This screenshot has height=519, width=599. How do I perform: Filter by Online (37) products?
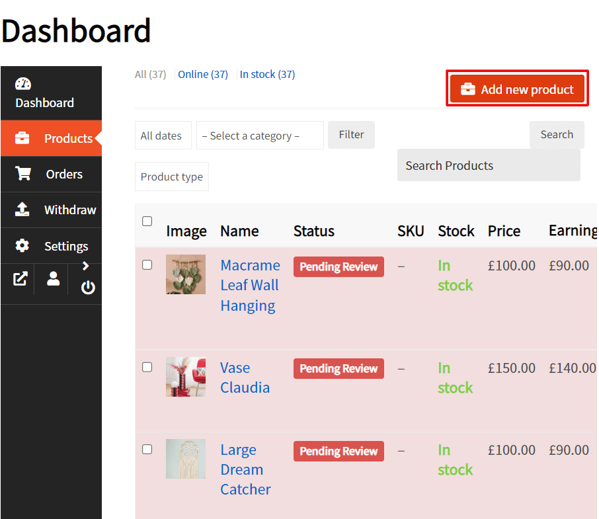pyautogui.click(x=203, y=74)
